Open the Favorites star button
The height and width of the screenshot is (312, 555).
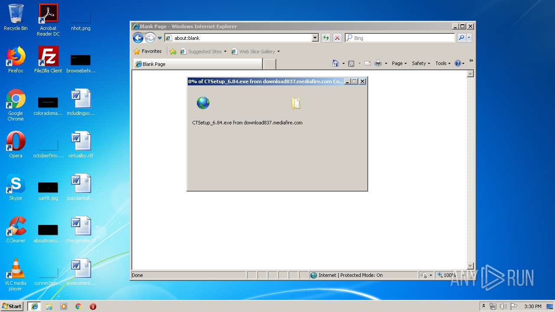point(147,51)
